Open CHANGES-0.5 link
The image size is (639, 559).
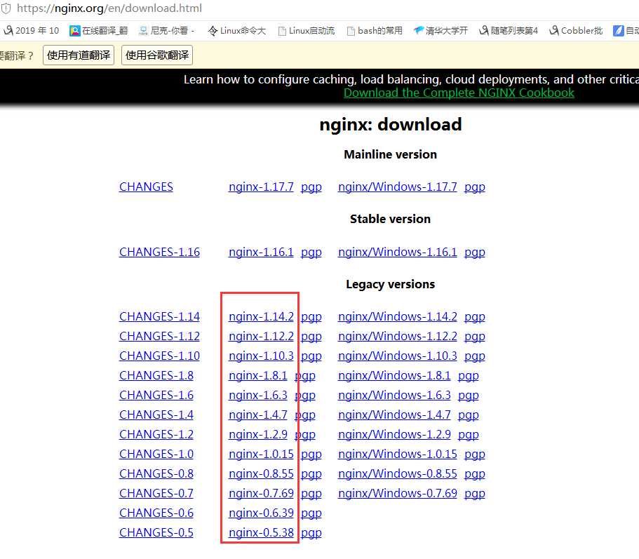tap(156, 532)
